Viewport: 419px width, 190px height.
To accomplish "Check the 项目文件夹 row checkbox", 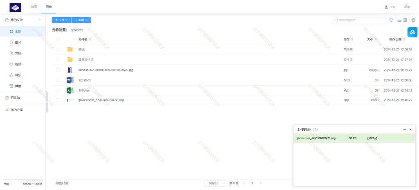I will (x=58, y=60).
